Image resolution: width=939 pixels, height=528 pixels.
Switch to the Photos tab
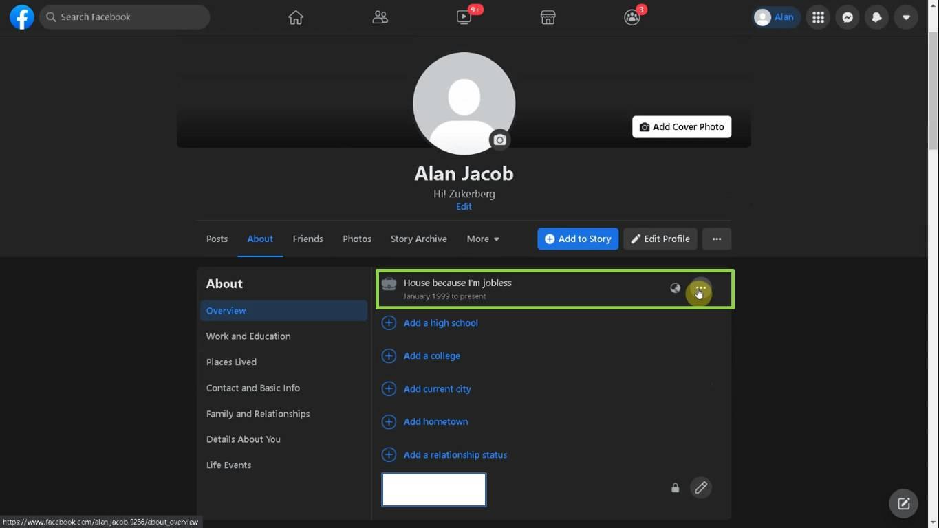click(357, 239)
